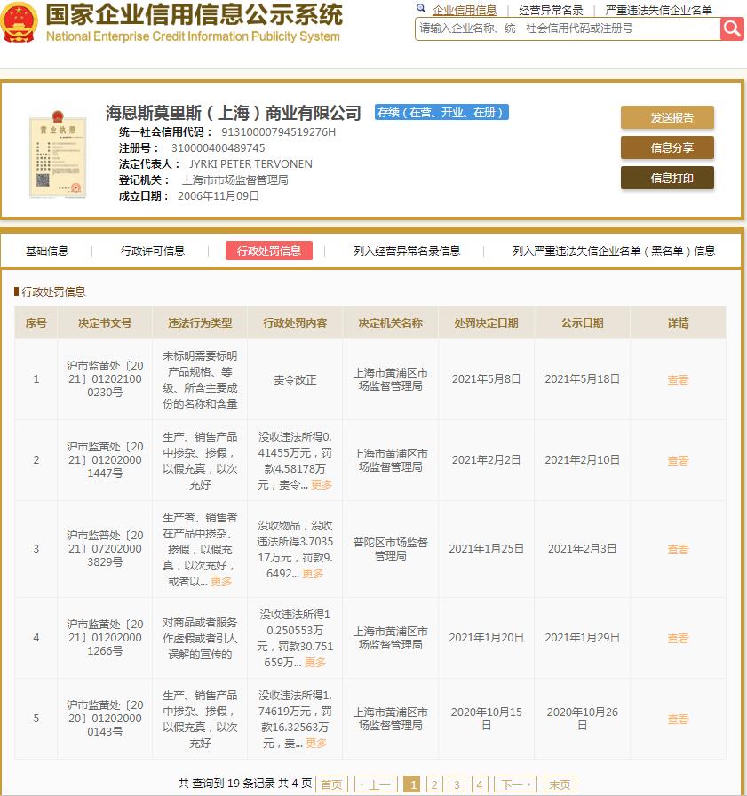Click the 信息打印 button
Viewport: 747px width, 796px height.
[667, 178]
